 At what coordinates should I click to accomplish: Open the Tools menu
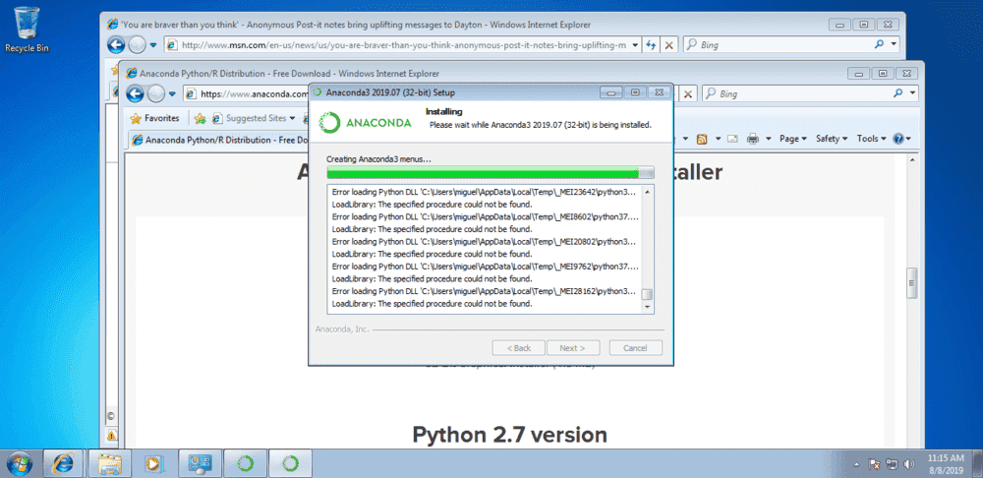[x=870, y=139]
